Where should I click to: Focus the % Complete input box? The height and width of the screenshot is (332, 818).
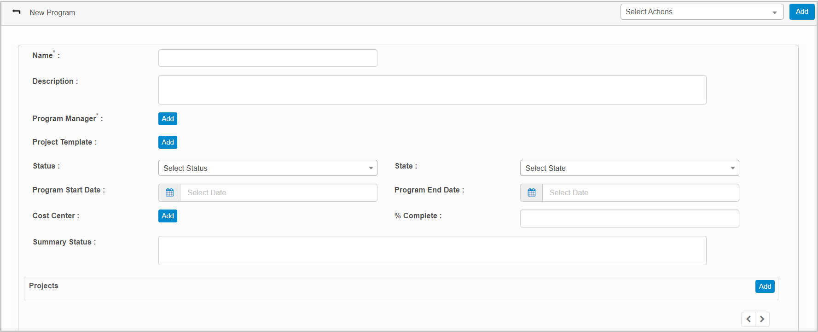629,219
